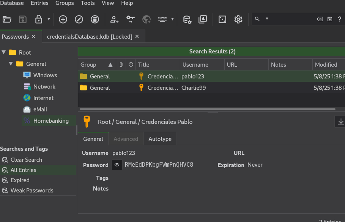Open the Help menu

click(x=127, y=3)
